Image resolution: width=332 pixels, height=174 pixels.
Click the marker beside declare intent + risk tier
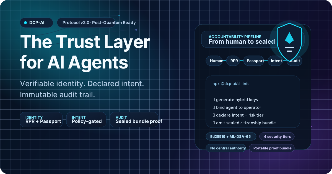click(x=214, y=115)
